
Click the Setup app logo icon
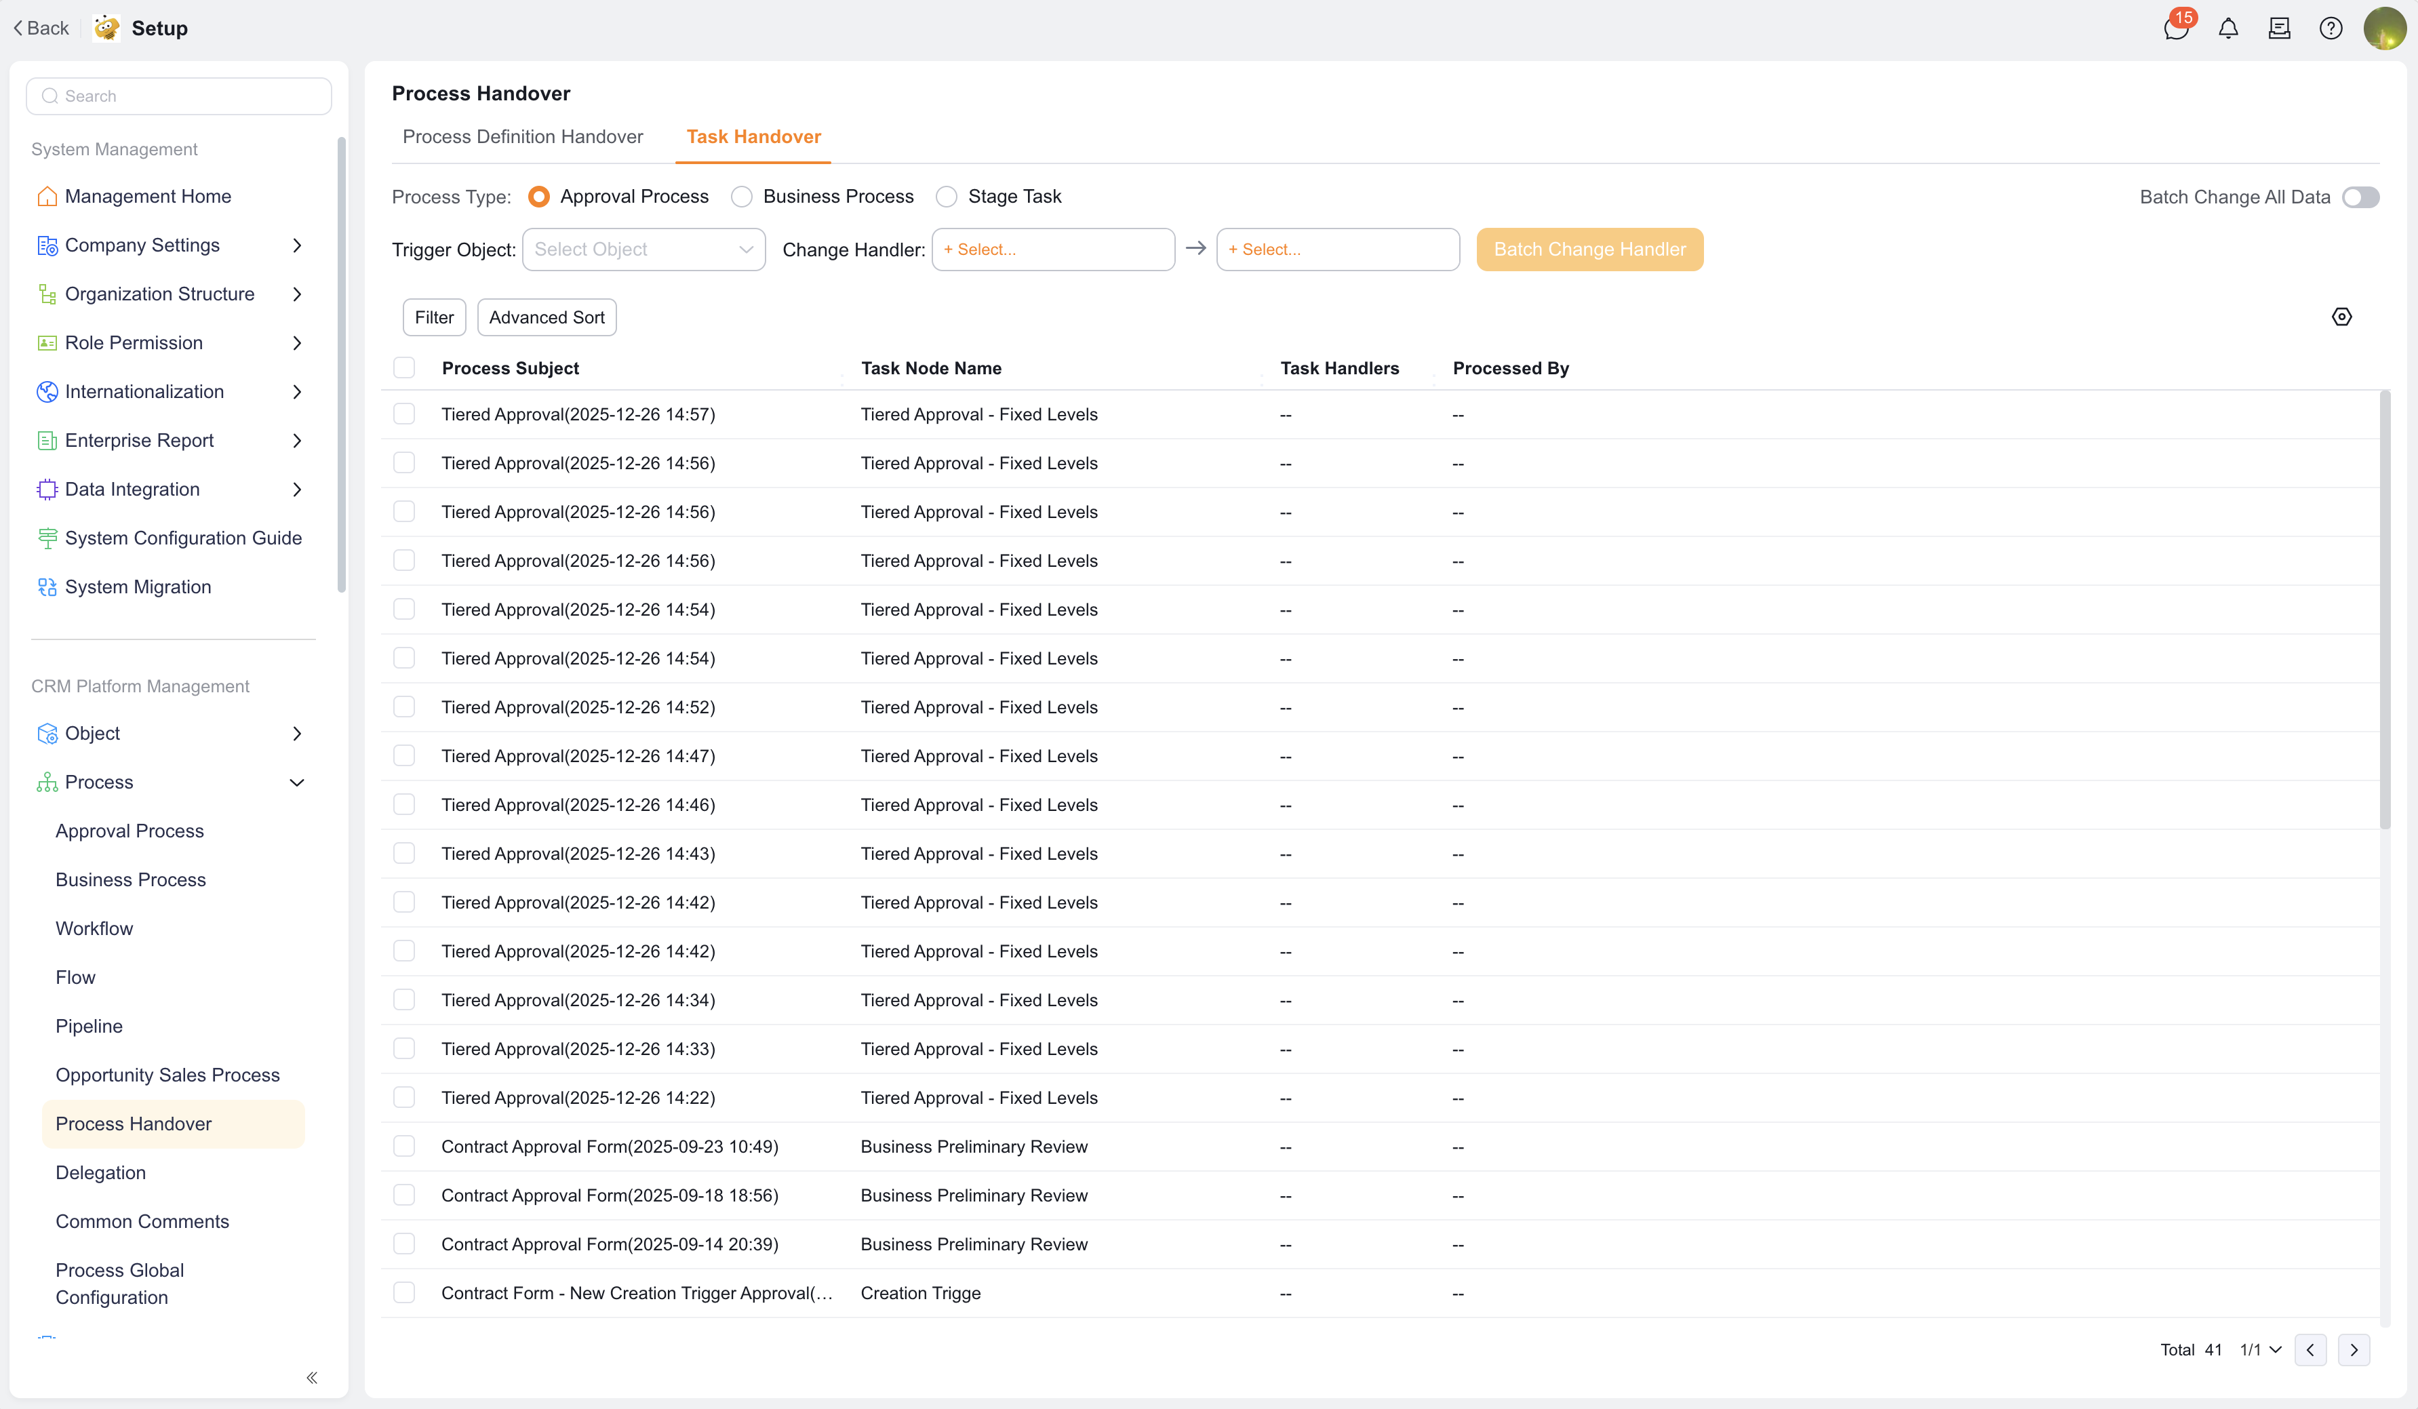pyautogui.click(x=106, y=28)
